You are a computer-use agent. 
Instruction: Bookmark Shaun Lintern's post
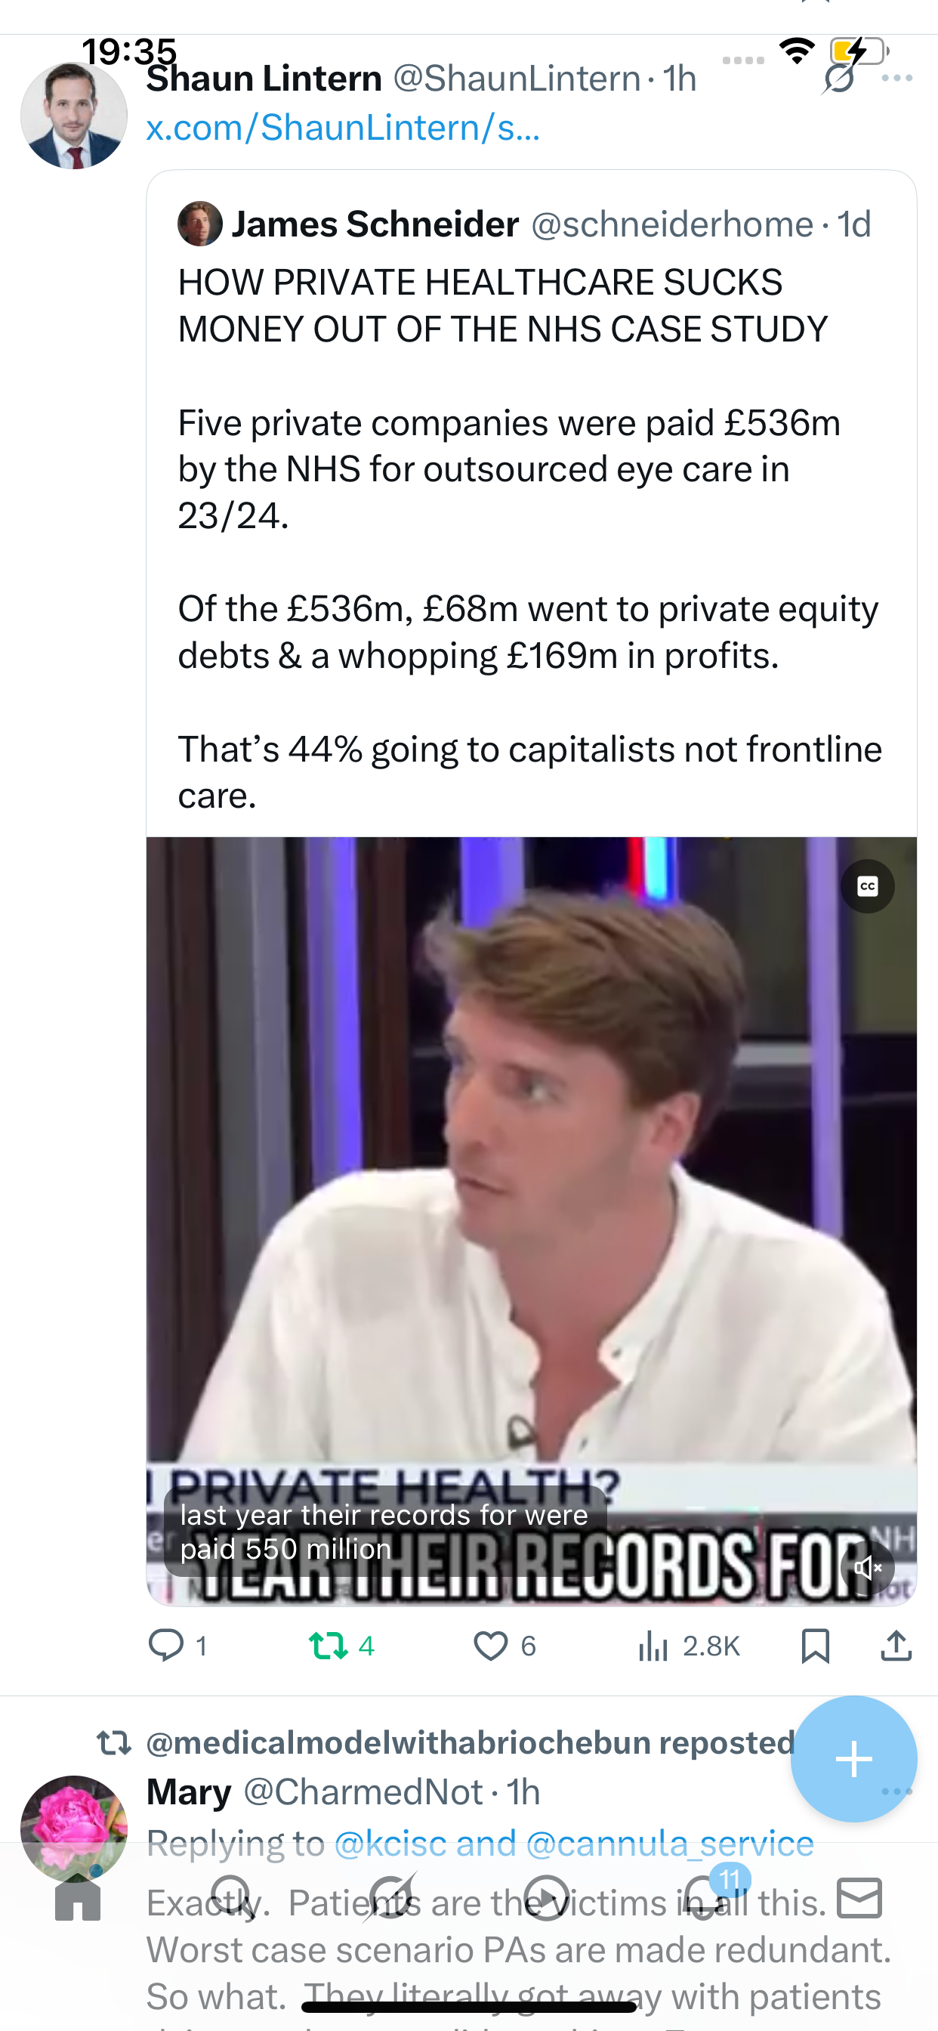point(815,1646)
